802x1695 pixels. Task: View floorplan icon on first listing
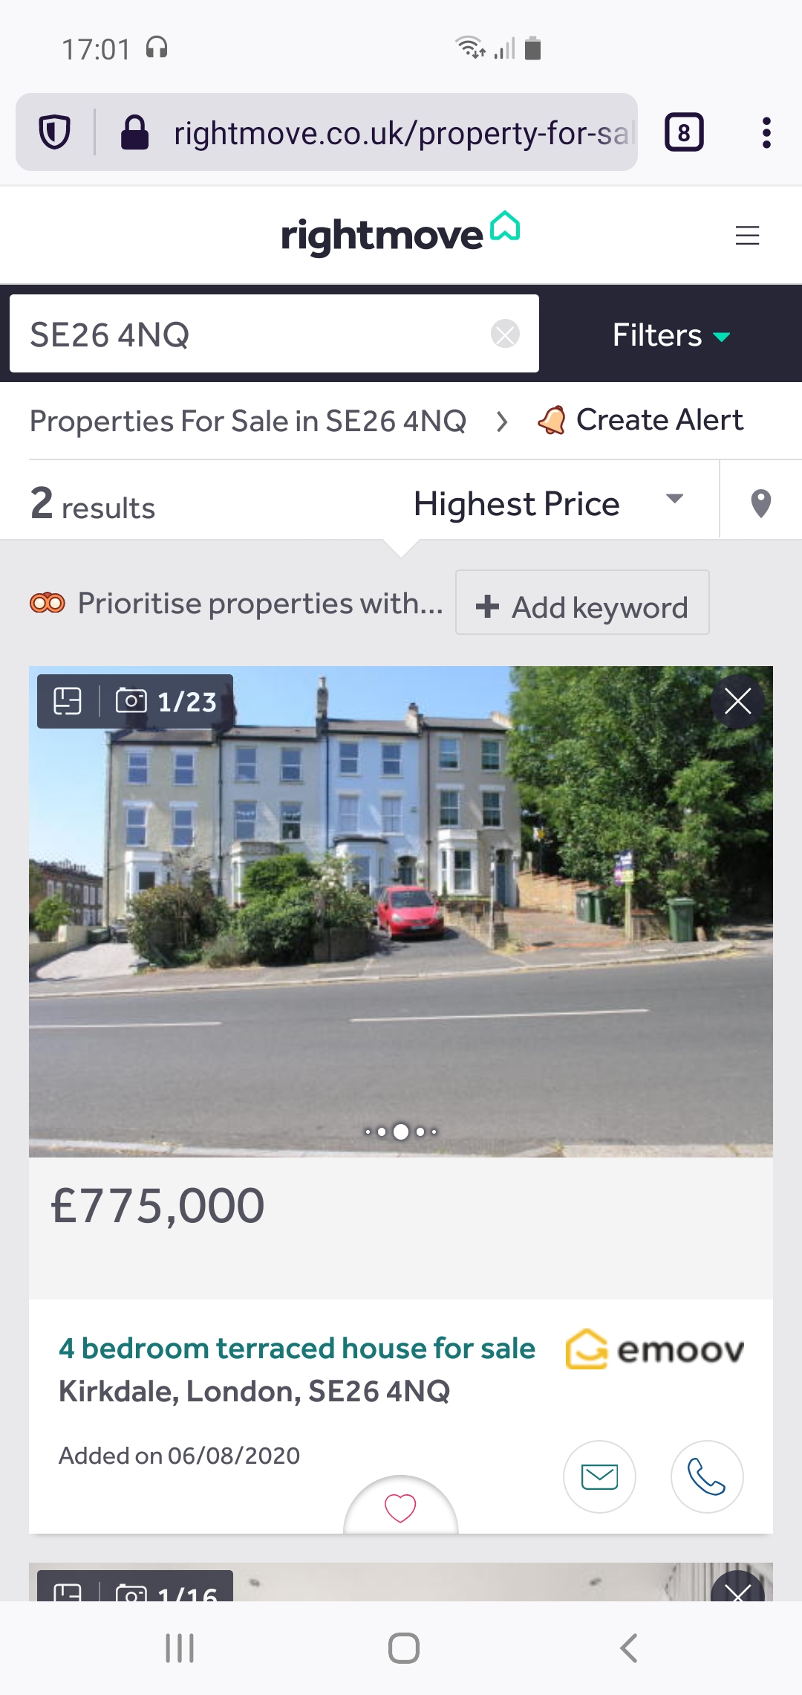pos(68,701)
